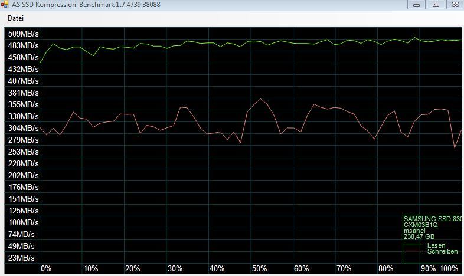464x276 pixels.
Task: Click the 80% compression label
Action: [x=386, y=268]
